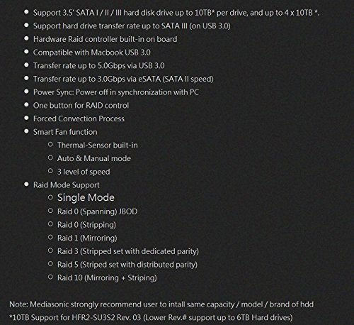Click the hollow bullet next to 'Single Mode'
This screenshot has height=325, width=354.
click(50, 197)
